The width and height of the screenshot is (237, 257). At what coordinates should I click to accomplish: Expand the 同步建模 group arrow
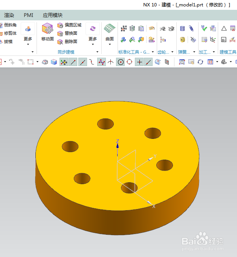97,52
